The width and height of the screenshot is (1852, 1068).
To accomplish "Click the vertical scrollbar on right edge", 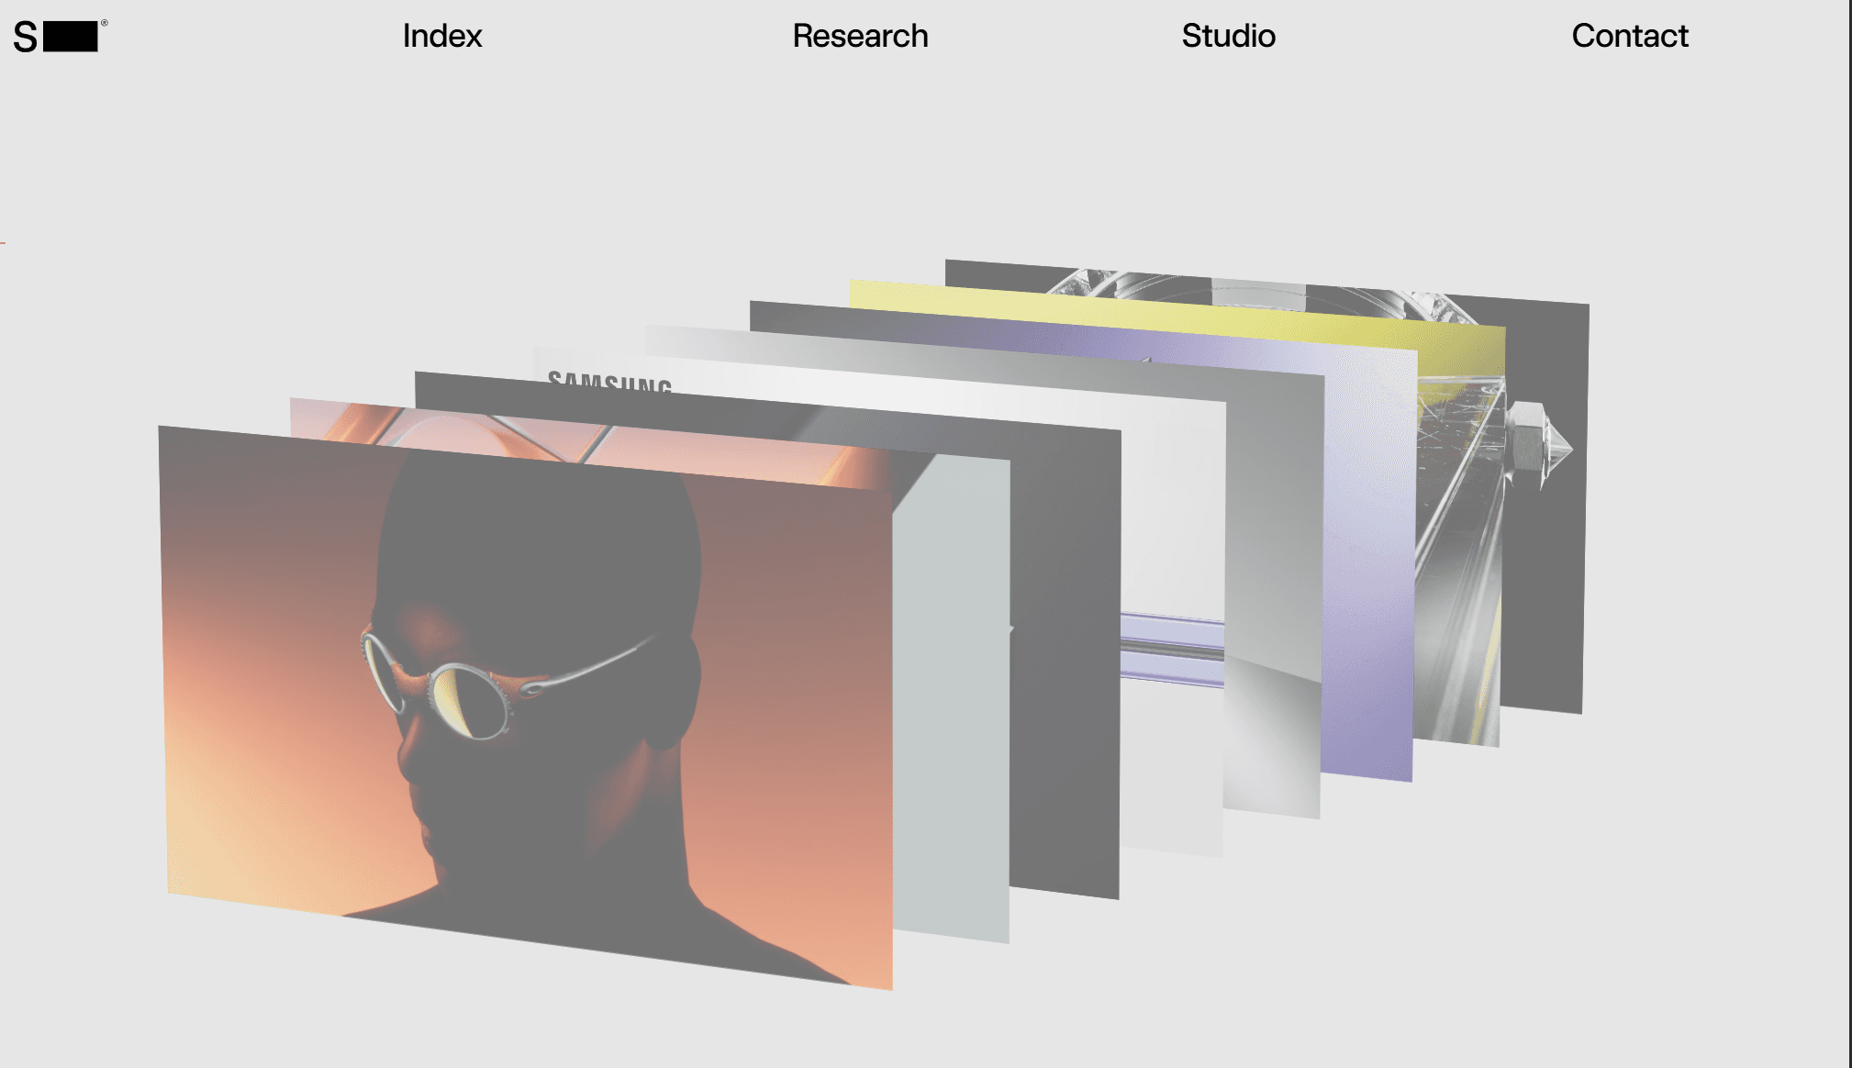I will pyautogui.click(x=1849, y=532).
